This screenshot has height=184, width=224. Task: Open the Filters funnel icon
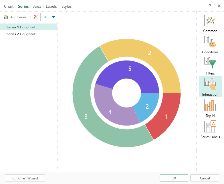(x=210, y=63)
